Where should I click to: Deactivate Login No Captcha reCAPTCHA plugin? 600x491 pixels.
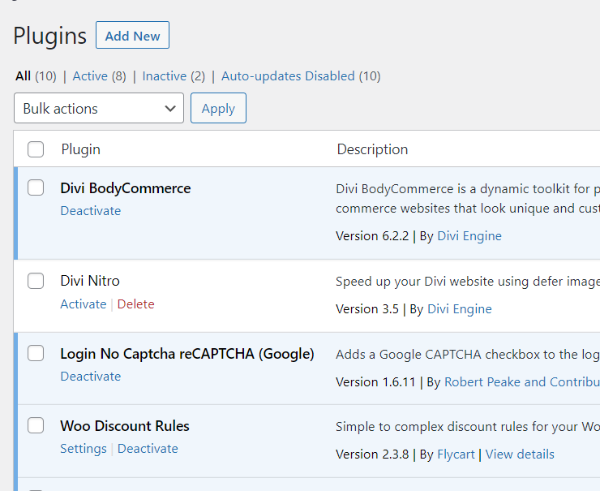(x=90, y=377)
